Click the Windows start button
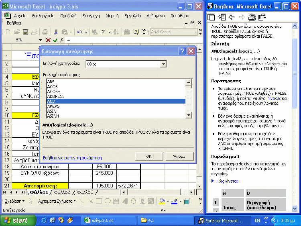 coord(18,220)
